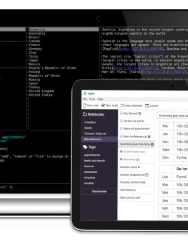Click the Lun cell in the table
Viewport: 188px width, 249px height.
[x=166, y=177]
